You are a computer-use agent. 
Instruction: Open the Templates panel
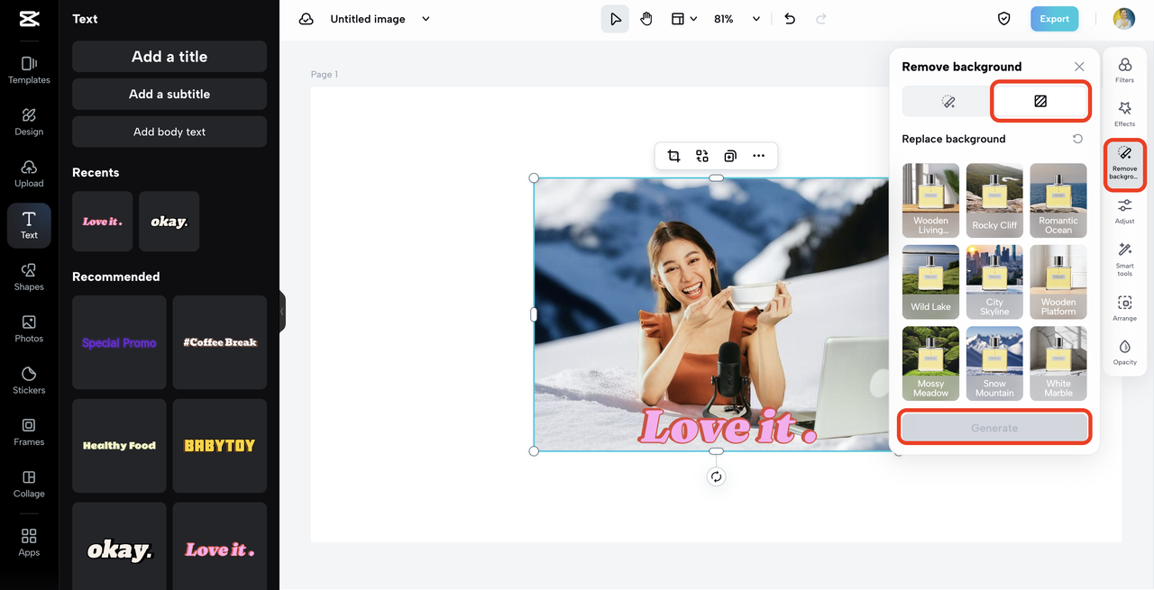click(29, 70)
